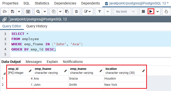Click the ORDER BY emp_id DESC line
171x91 pixels.
pos(34,49)
